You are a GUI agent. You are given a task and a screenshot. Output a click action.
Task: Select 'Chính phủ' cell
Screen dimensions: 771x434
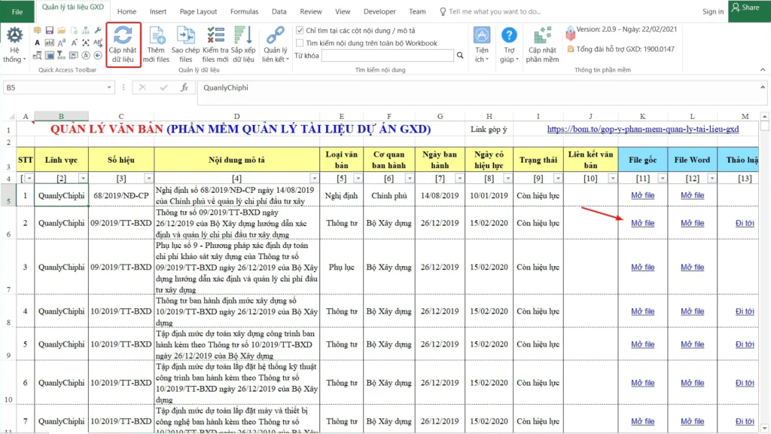[x=389, y=195]
